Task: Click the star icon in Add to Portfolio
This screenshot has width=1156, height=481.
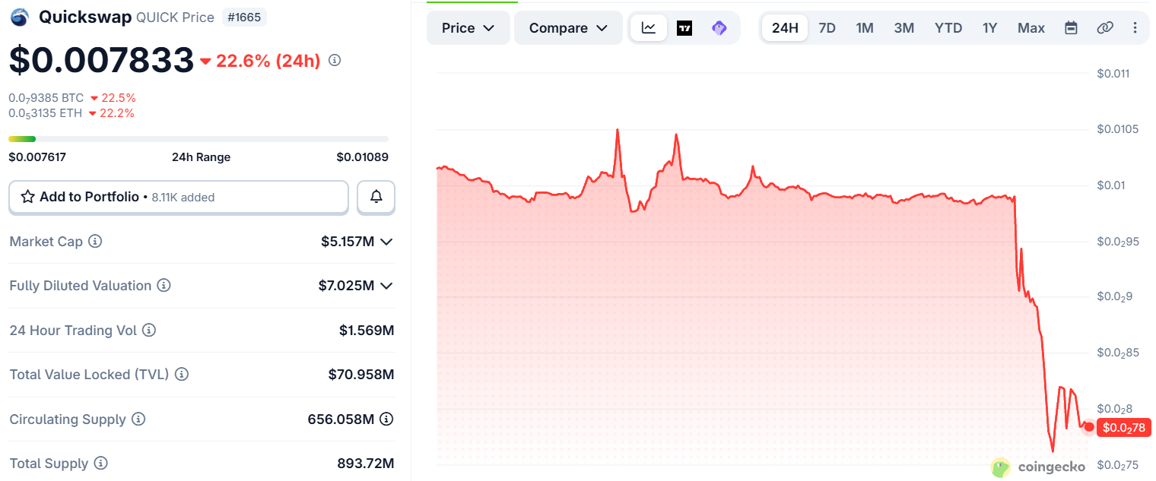Action: pyautogui.click(x=28, y=197)
